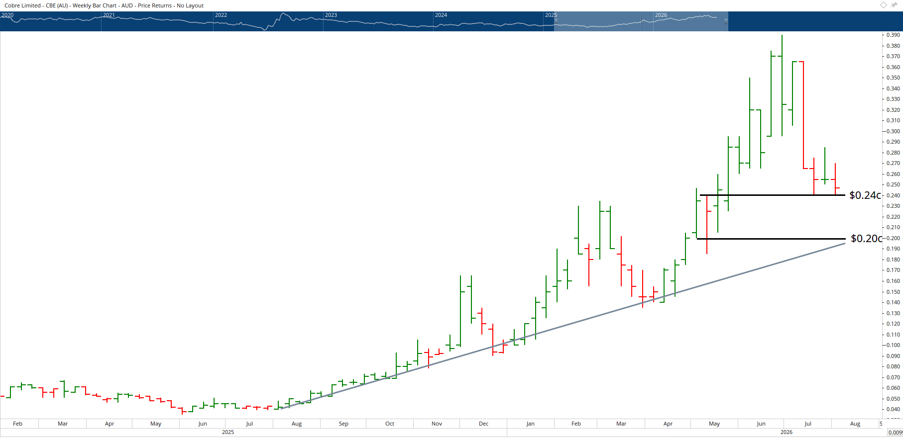Jump to 2020 in the overview navigator
Viewport: 903px width, 438px height.
7,15
